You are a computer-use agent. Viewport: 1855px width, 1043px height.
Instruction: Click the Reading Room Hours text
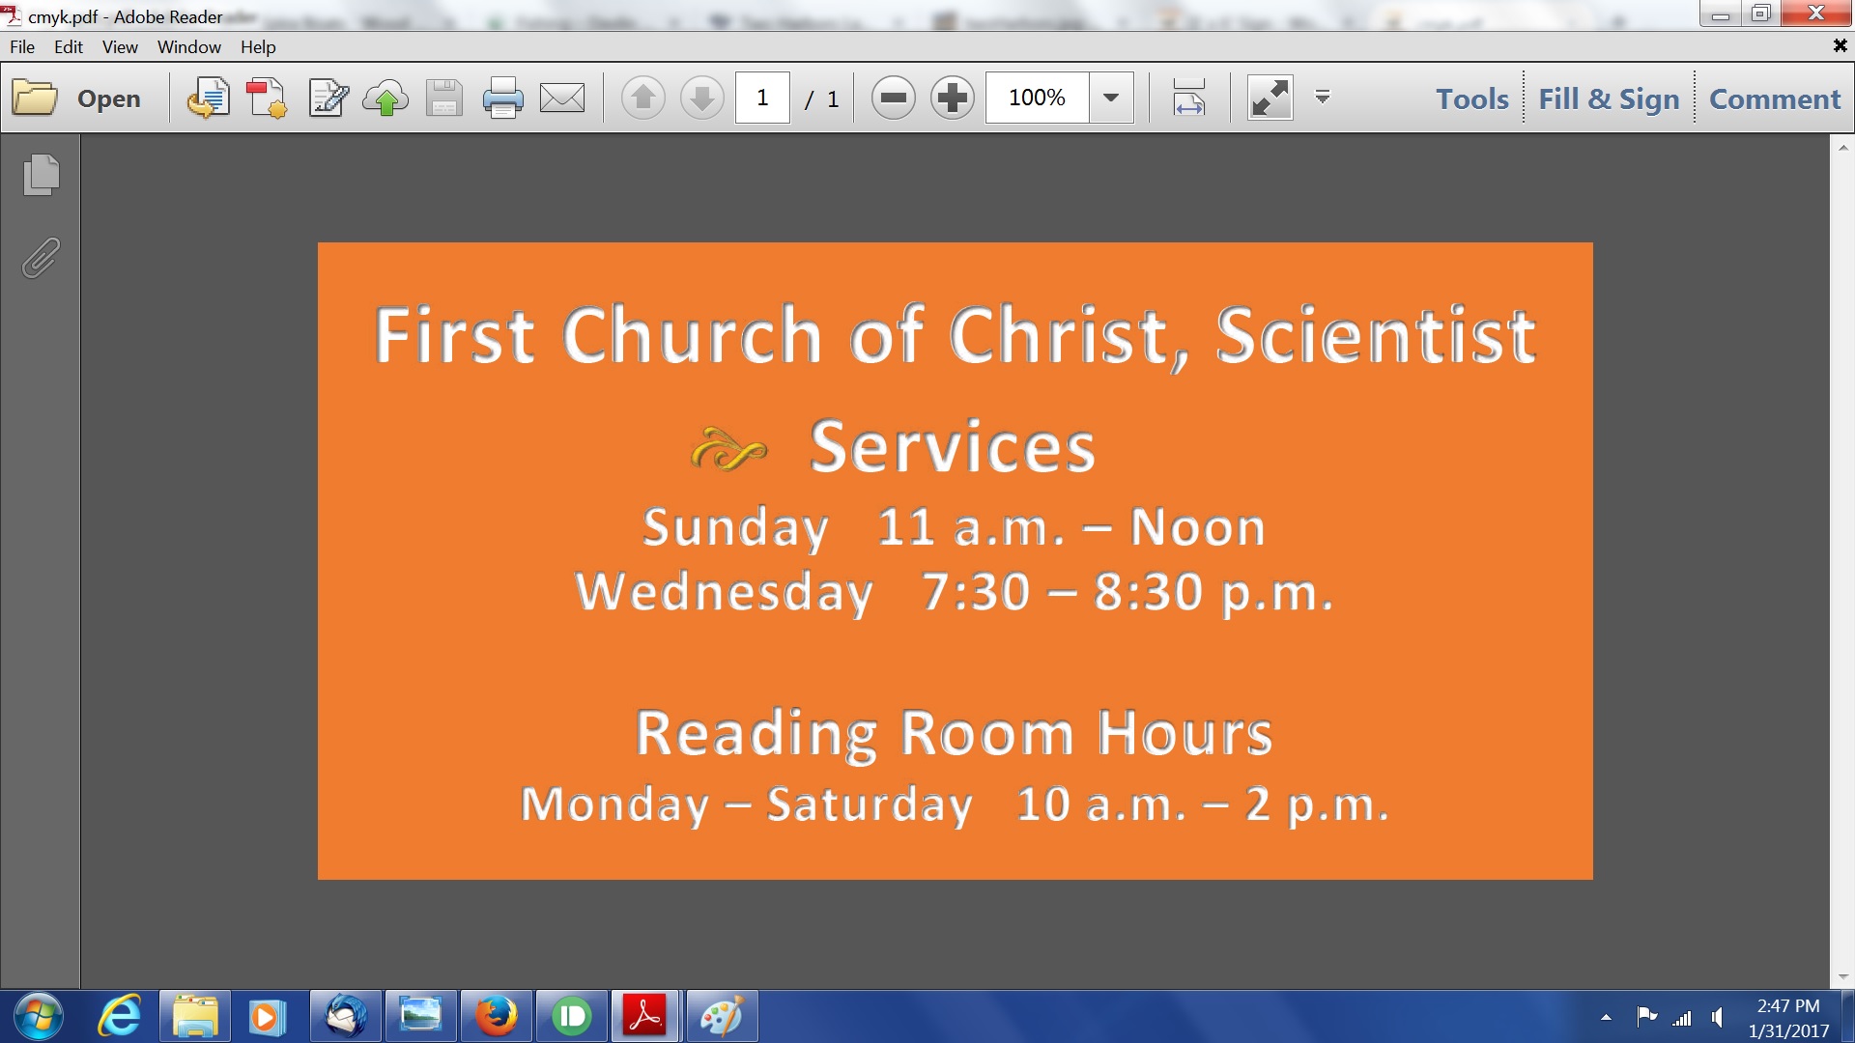pos(954,733)
